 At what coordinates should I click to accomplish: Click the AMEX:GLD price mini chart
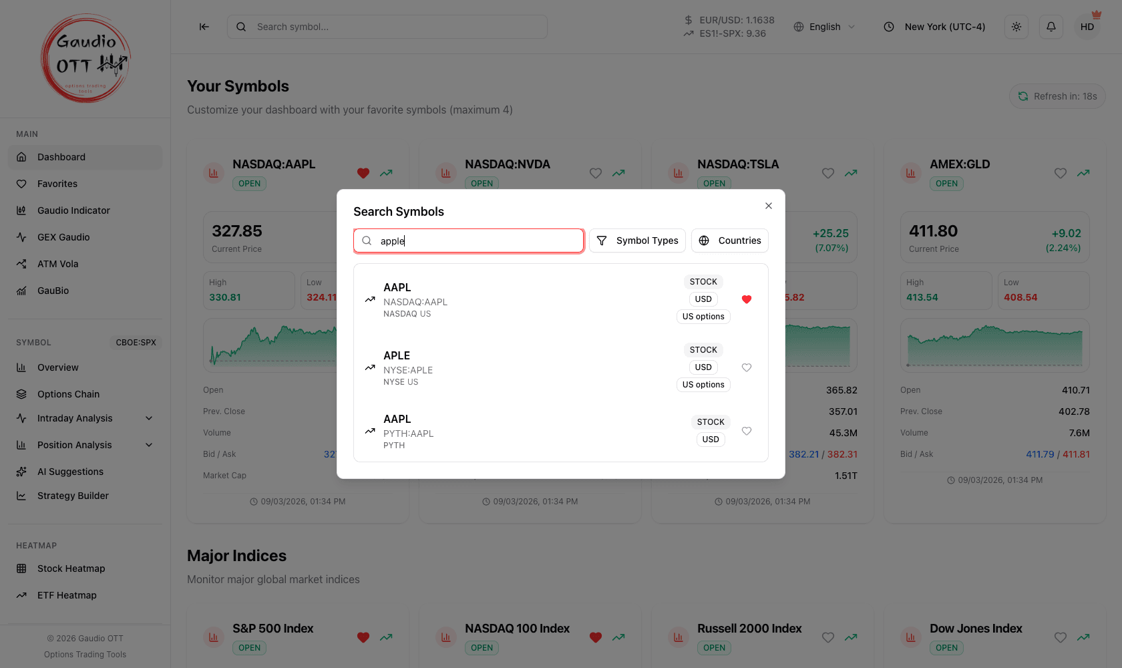995,345
